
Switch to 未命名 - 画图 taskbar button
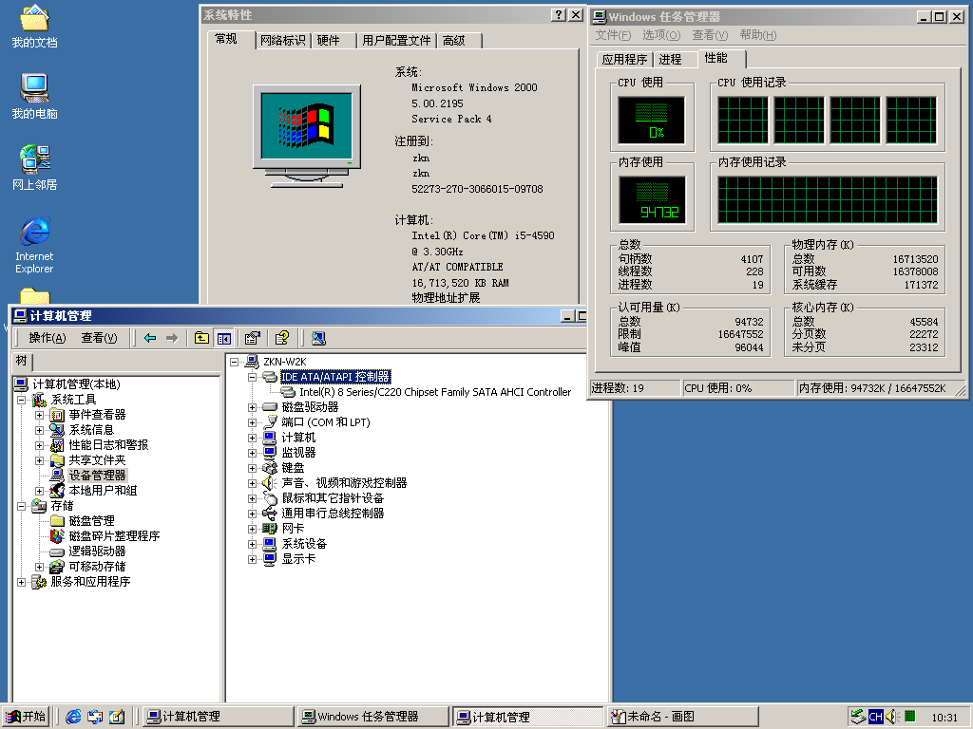[682, 717]
